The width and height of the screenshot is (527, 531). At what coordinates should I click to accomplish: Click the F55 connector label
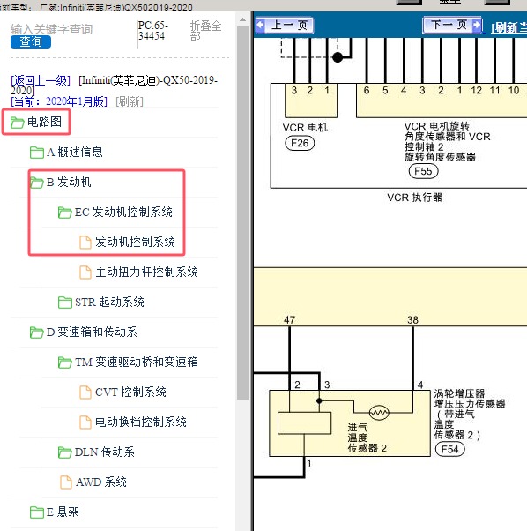423,171
